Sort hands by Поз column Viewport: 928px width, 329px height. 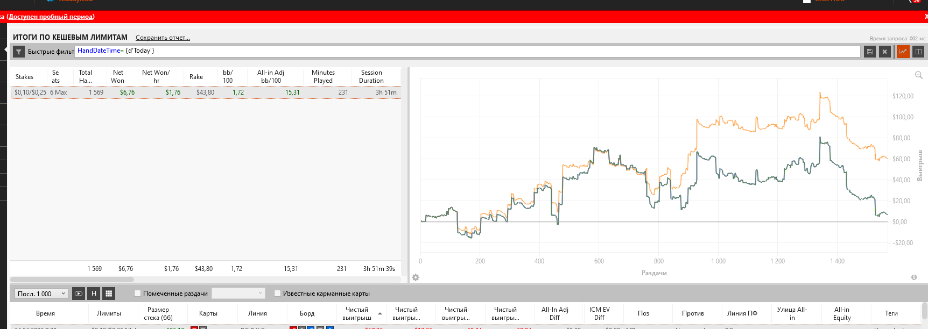[643, 313]
